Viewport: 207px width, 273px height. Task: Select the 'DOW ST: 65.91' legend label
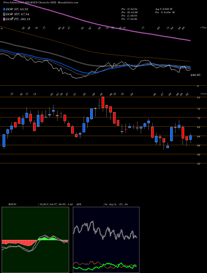click(x=17, y=10)
